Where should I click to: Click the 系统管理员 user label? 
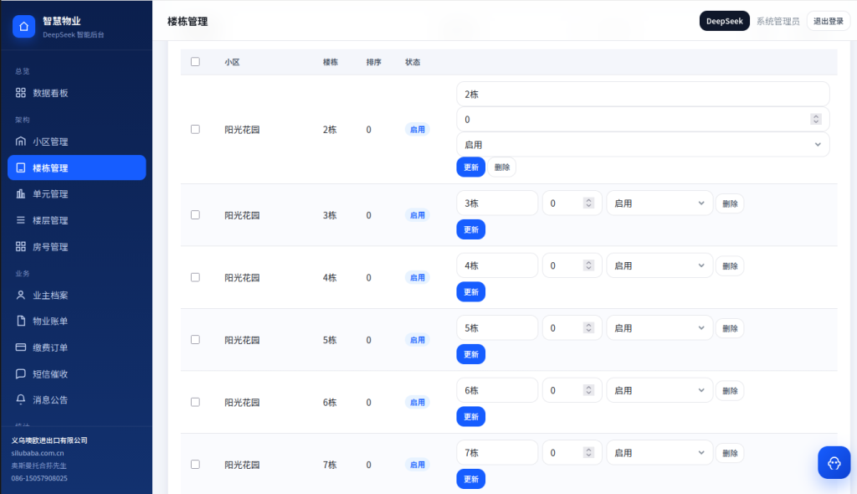tap(777, 21)
